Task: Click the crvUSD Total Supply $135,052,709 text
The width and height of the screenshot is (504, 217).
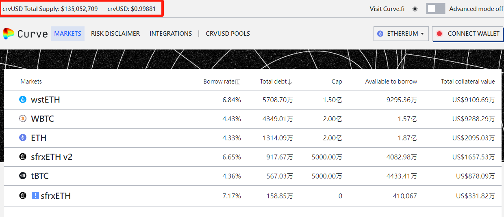Action: [x=50, y=9]
